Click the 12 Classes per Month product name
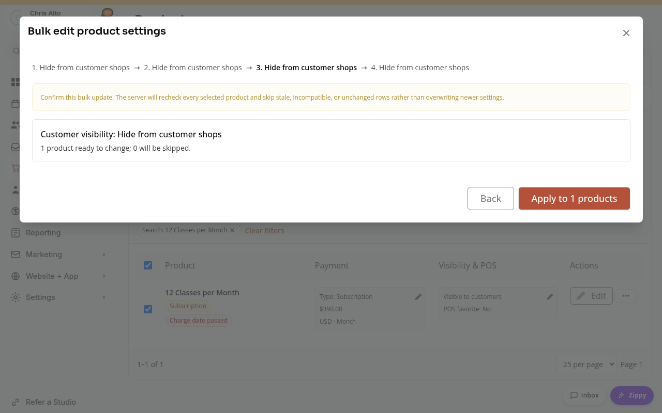This screenshot has height=413, width=662. tap(202, 293)
